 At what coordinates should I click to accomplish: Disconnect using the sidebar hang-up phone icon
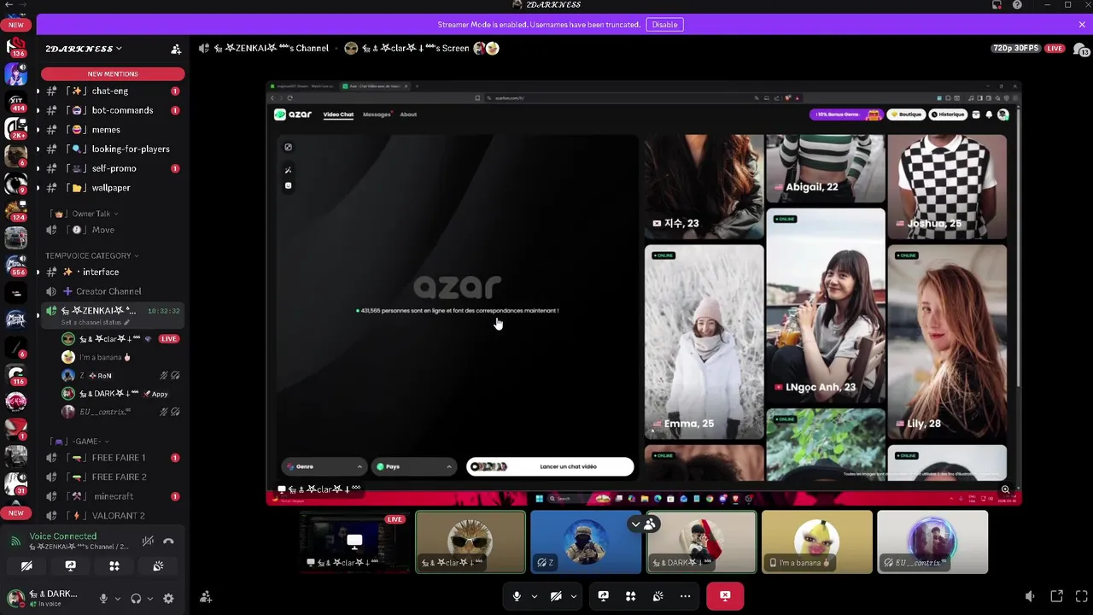point(168,541)
